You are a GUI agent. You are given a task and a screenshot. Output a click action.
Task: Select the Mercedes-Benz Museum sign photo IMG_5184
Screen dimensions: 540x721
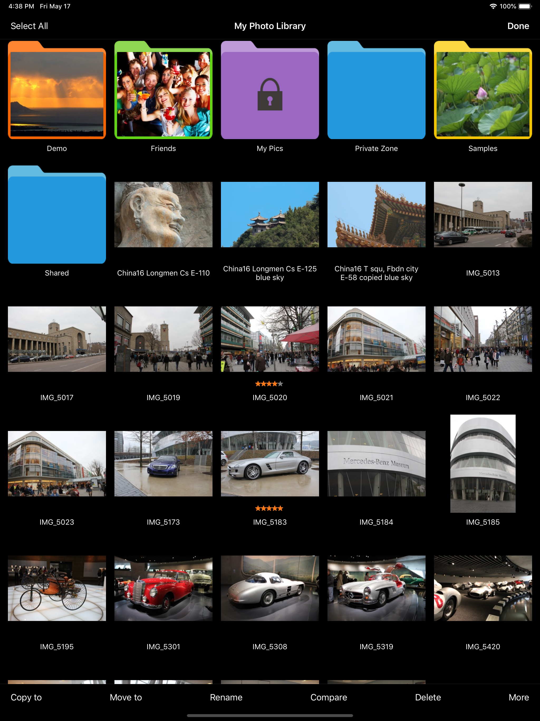click(x=376, y=463)
